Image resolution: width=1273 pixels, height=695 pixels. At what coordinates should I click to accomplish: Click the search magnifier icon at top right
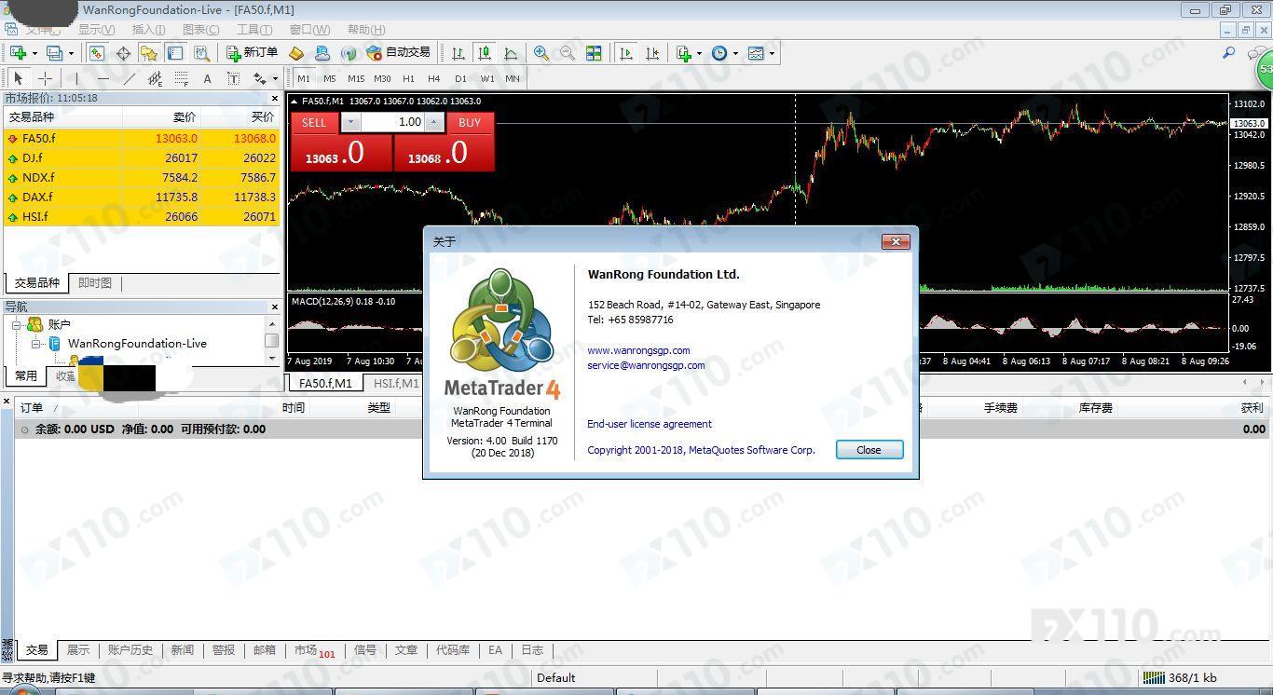[x=1228, y=53]
